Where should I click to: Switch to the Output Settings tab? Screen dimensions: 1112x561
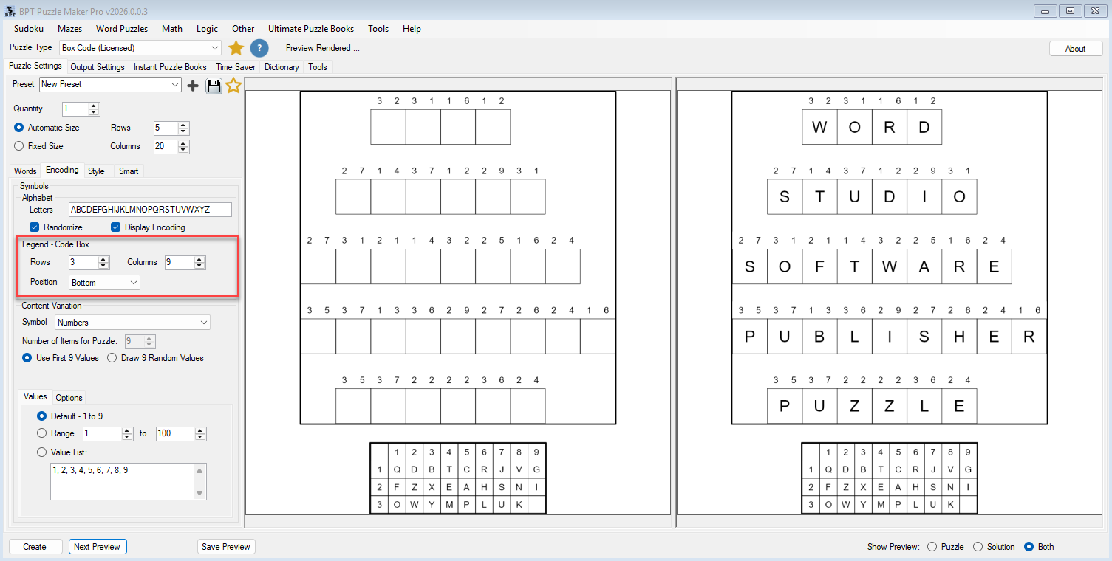98,67
